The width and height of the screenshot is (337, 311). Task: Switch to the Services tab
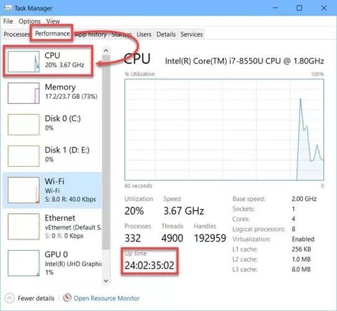click(192, 34)
